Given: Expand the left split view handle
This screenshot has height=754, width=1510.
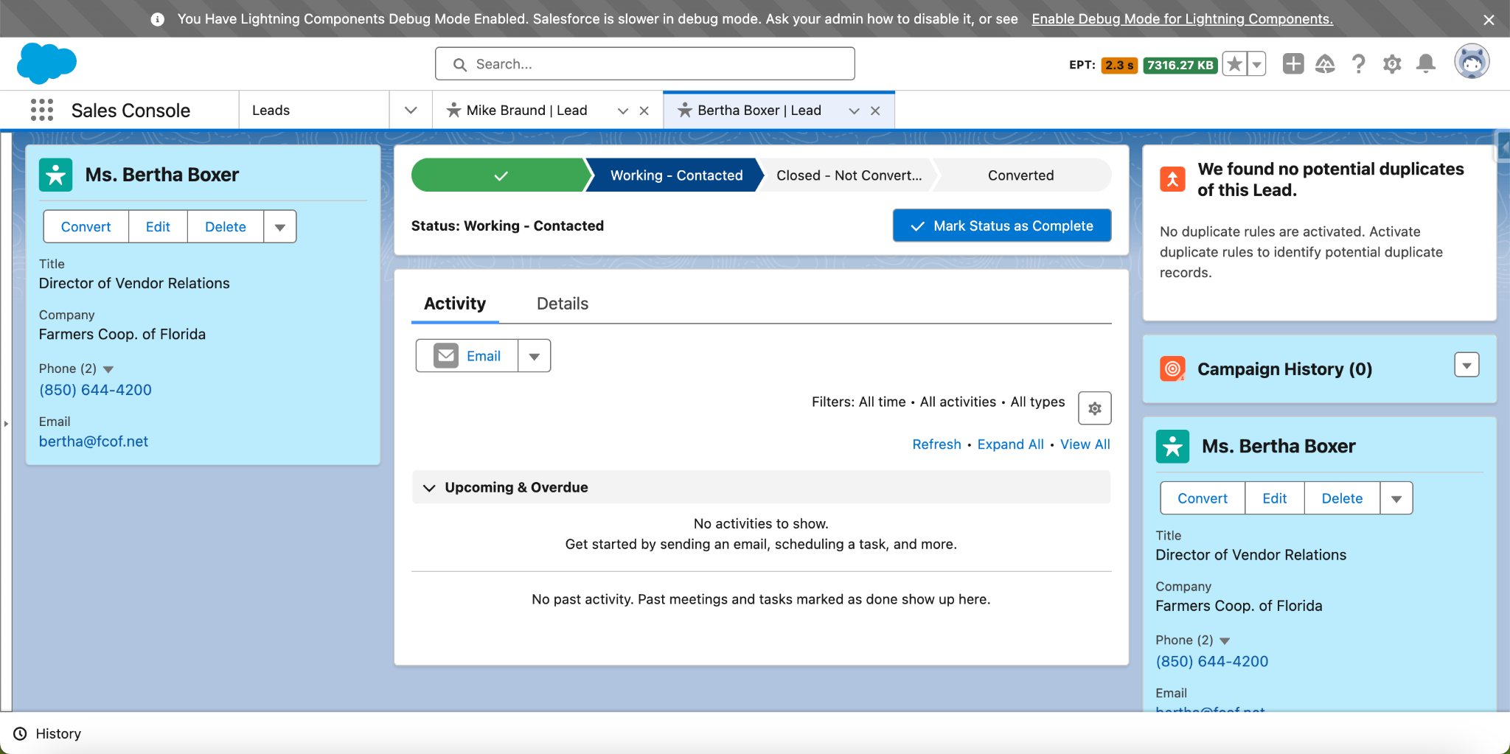Looking at the screenshot, I should click(6, 423).
